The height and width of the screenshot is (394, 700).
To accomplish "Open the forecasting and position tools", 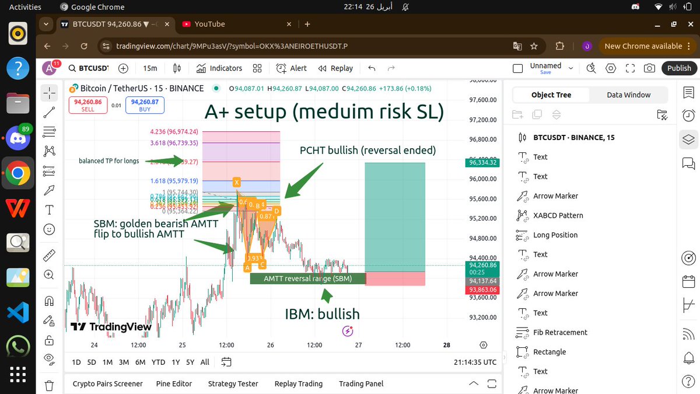I will (x=50, y=171).
